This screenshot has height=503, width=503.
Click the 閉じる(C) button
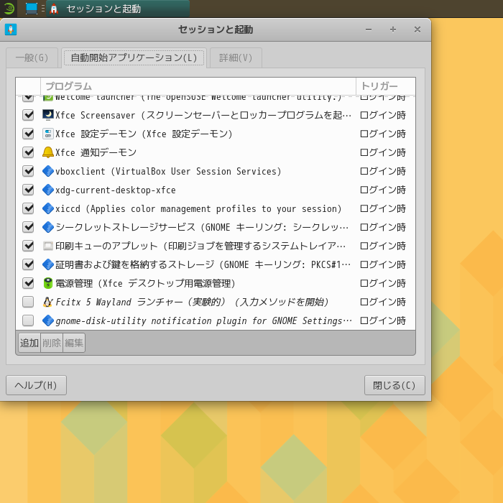pyautogui.click(x=394, y=385)
